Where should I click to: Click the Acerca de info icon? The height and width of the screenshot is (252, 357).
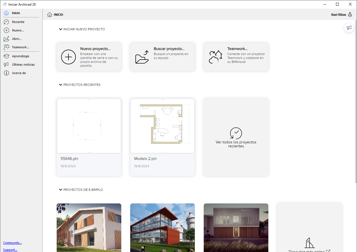click(x=6, y=73)
